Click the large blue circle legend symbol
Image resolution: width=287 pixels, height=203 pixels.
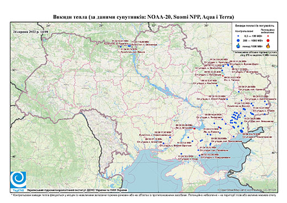pos(238,40)
